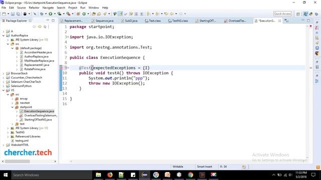Click the Package Explorer scroll right arrow
321x180 pixels.
tap(55, 161)
